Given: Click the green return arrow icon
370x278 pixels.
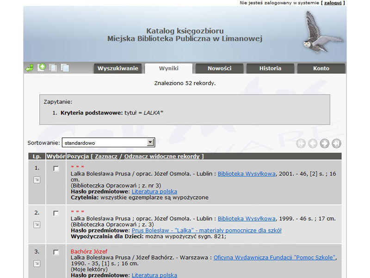Looking at the screenshot, I should click(29, 68).
